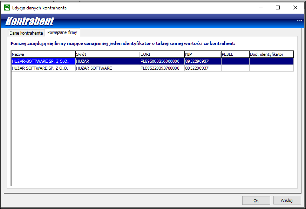Click NIP value in the second row
Viewport: 306px width, 209px height.
[197, 68]
